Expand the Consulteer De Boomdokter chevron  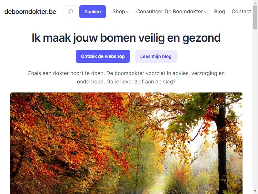[x=206, y=12]
